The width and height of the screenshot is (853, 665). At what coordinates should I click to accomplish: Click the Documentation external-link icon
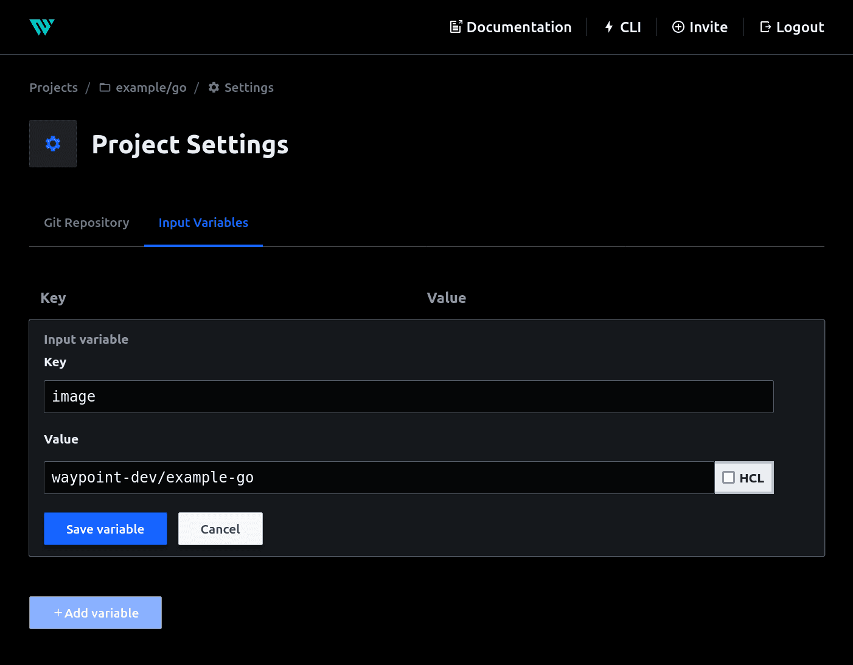(x=456, y=27)
